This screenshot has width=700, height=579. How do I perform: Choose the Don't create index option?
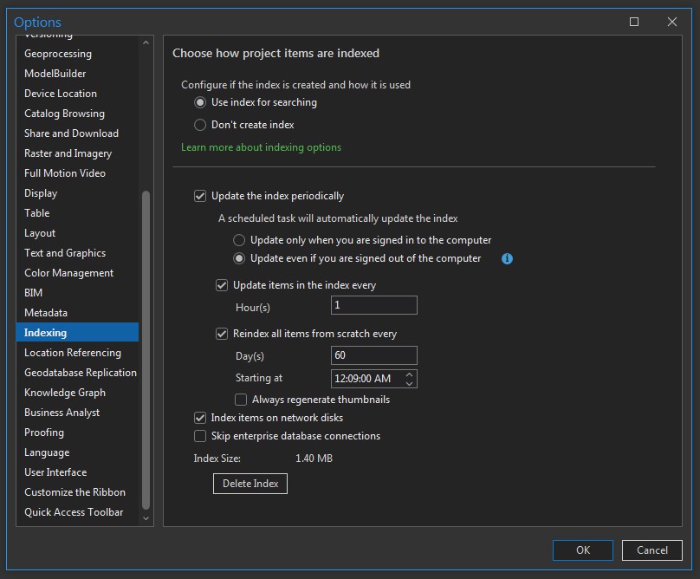200,125
